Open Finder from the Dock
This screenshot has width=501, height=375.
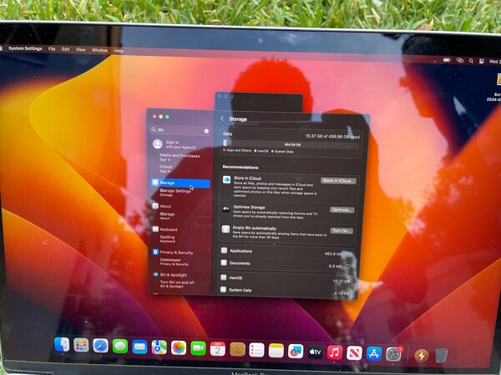tap(62, 345)
